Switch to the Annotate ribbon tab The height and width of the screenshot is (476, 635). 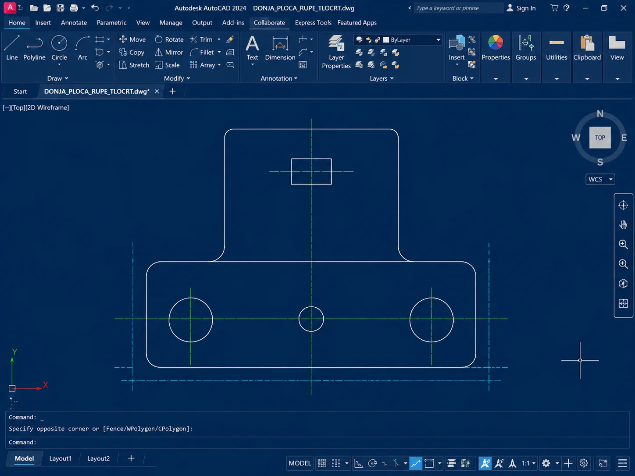[74, 23]
